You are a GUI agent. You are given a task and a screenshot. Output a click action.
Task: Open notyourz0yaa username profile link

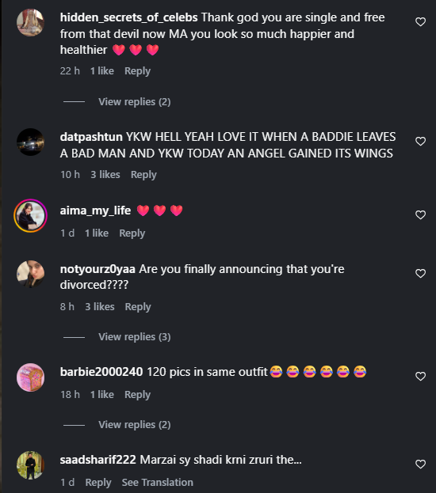(x=98, y=269)
